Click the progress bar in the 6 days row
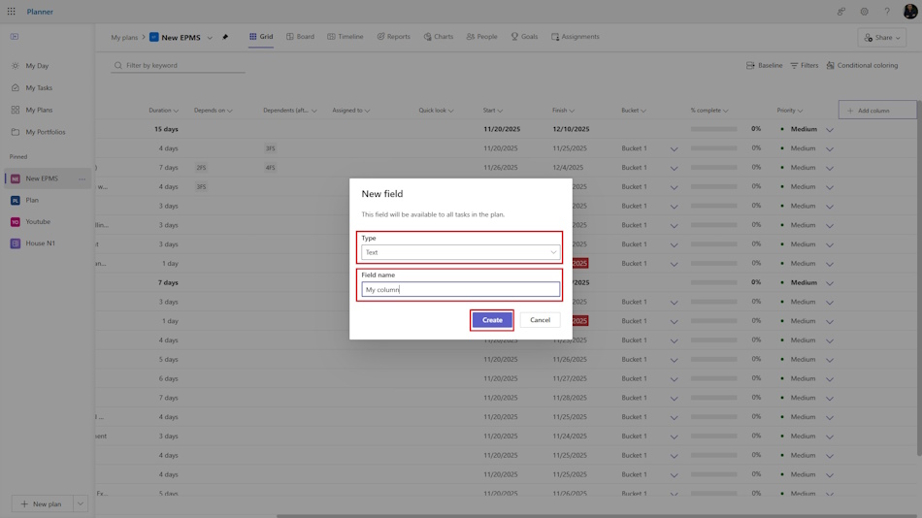The image size is (922, 518). [714, 378]
